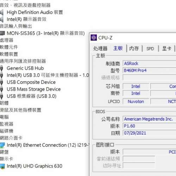The height and width of the screenshot is (176, 176).
Task: Click the P1.60 BIOS version field
Action: [x=149, y=126]
